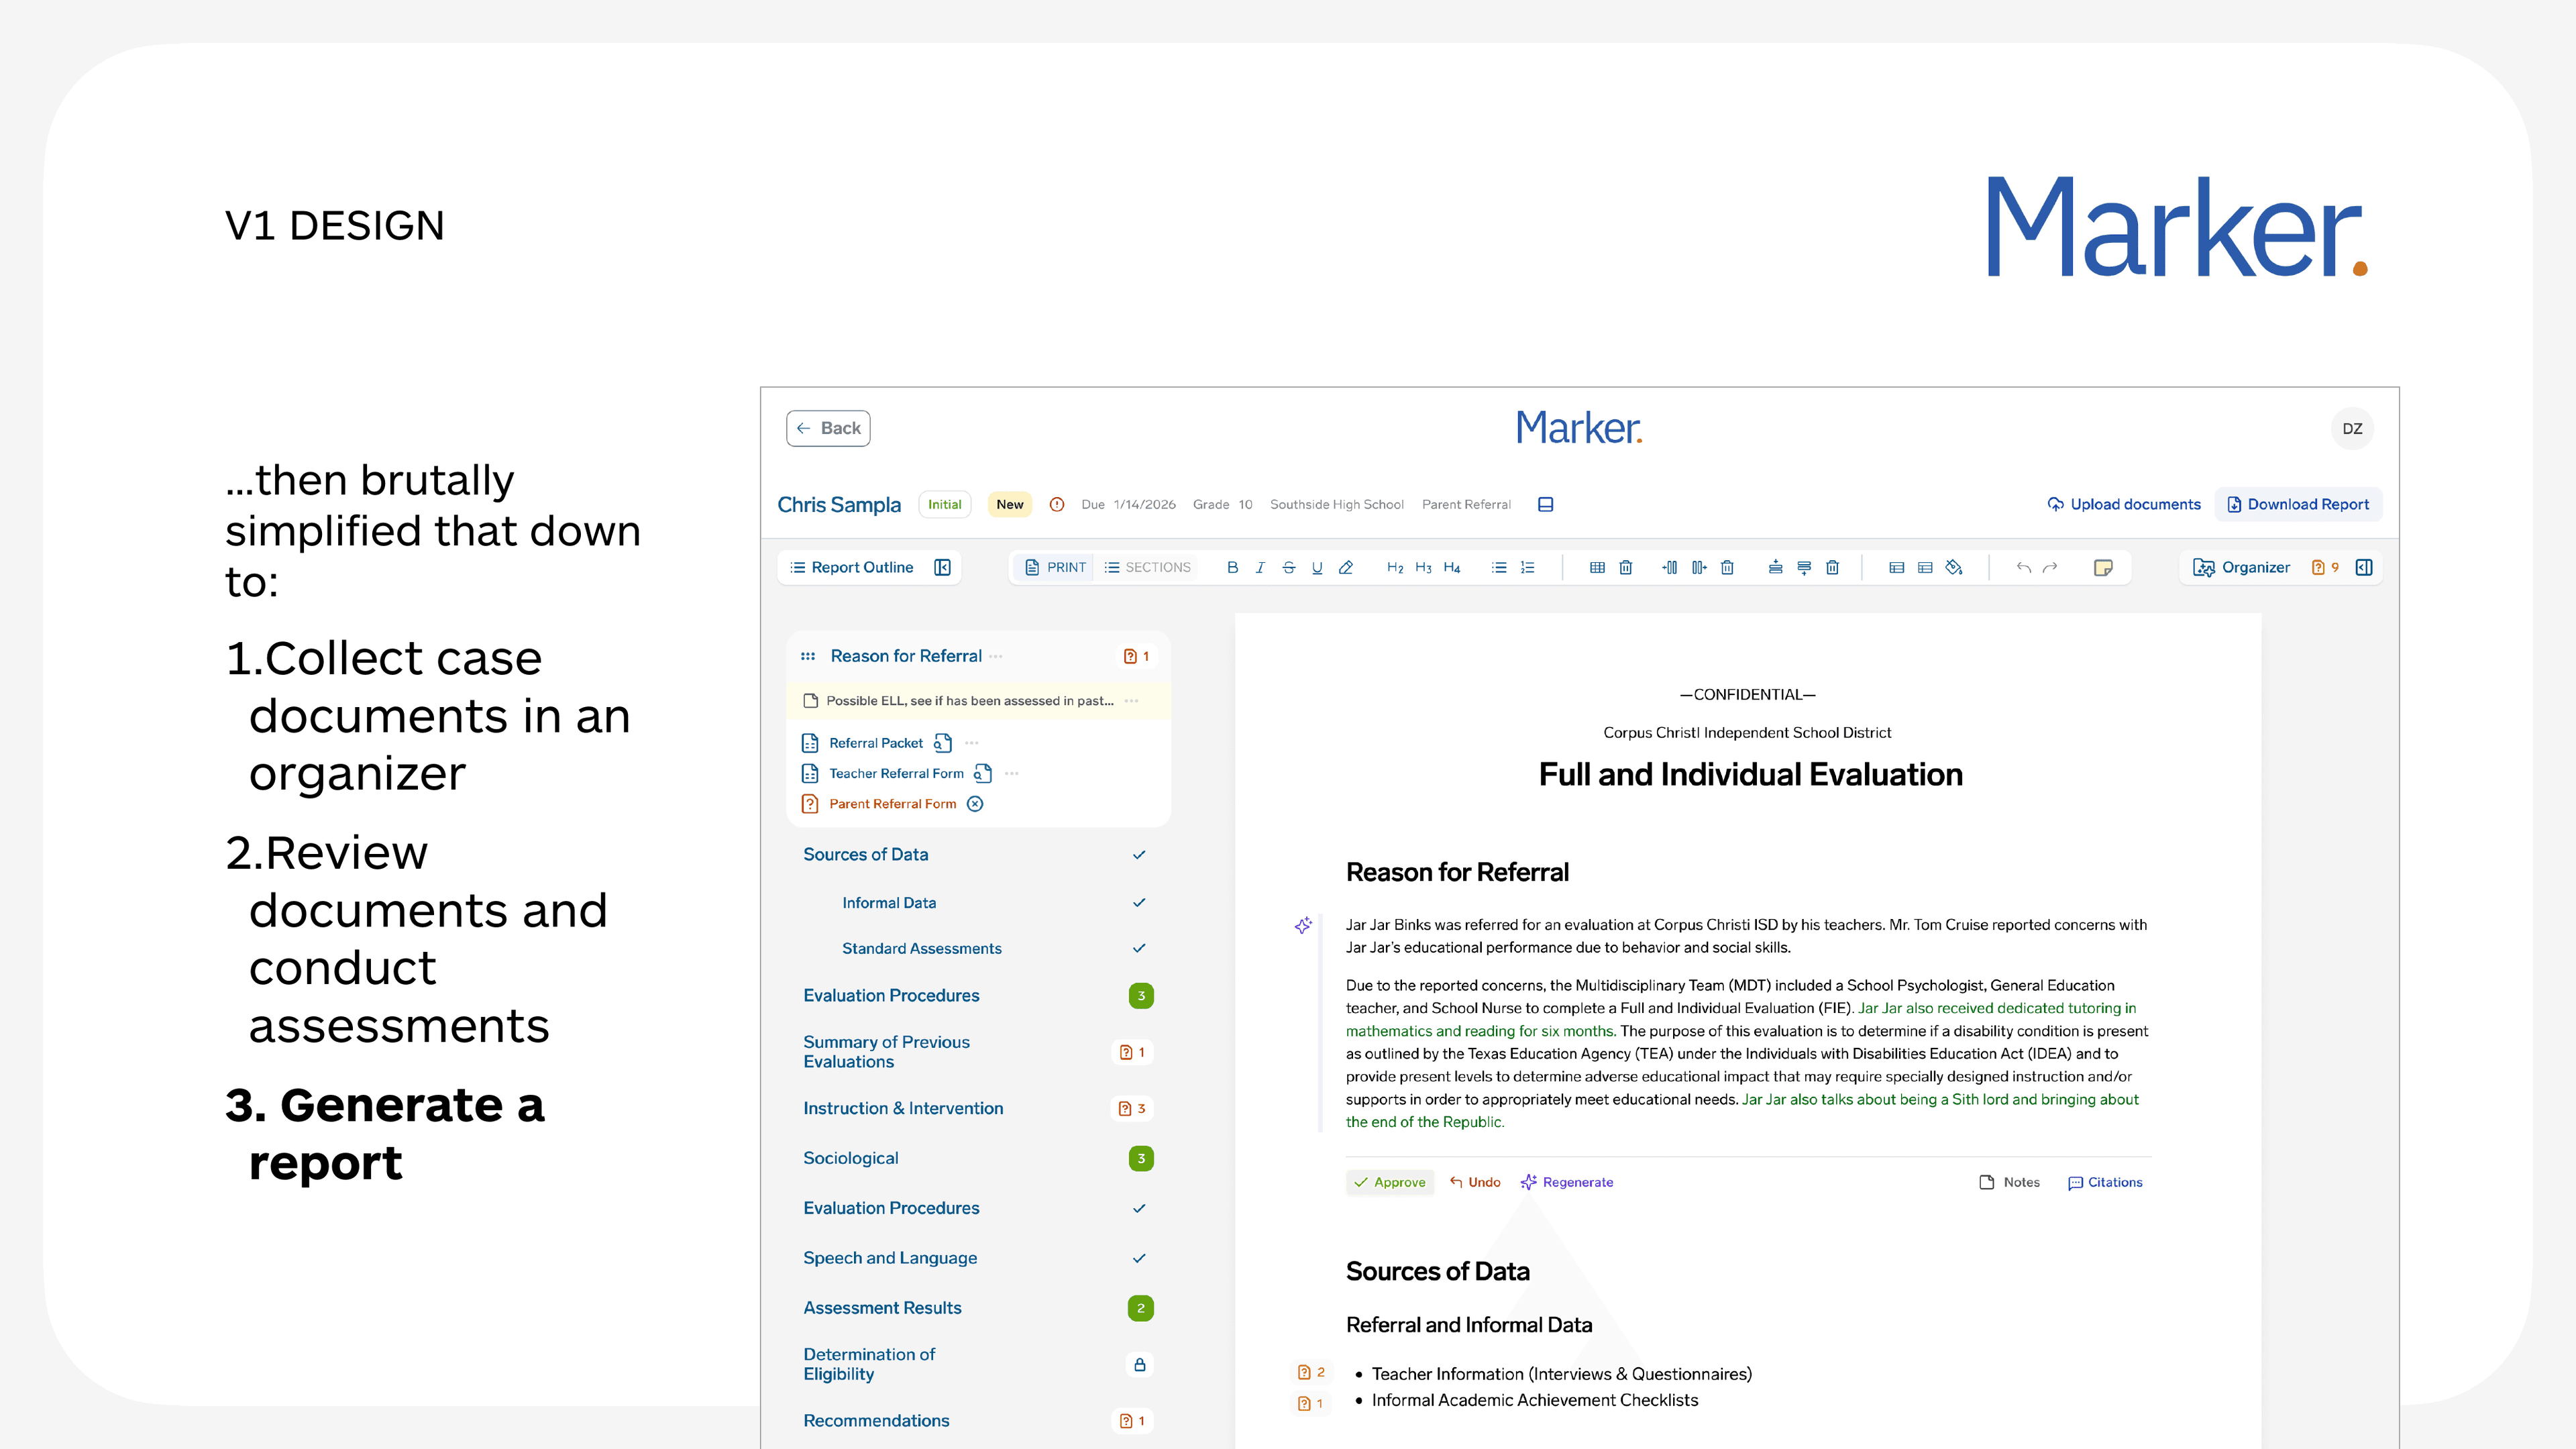Approve the Reason for Referral section

coord(1390,1182)
